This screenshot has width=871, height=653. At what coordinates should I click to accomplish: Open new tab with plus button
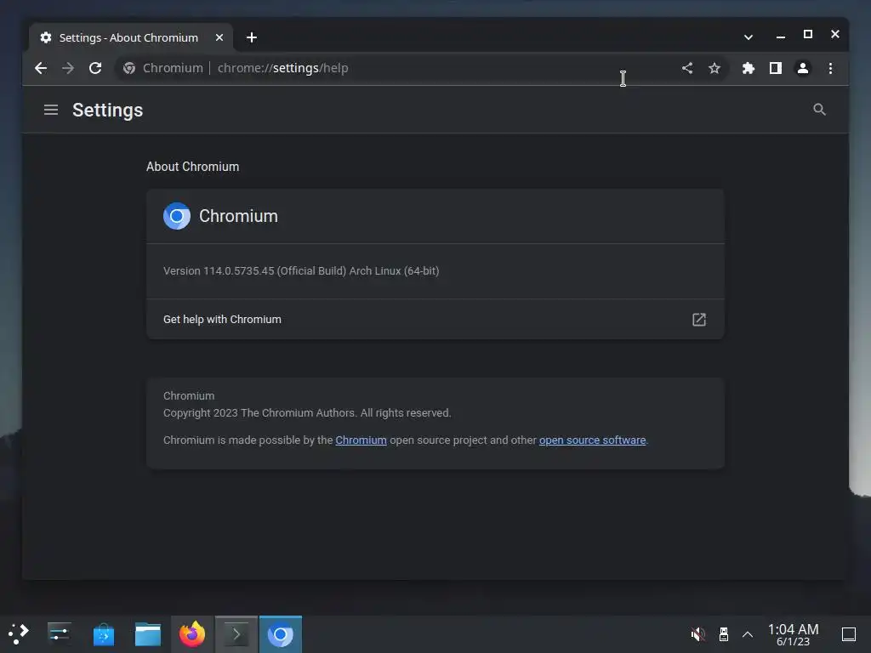252,37
